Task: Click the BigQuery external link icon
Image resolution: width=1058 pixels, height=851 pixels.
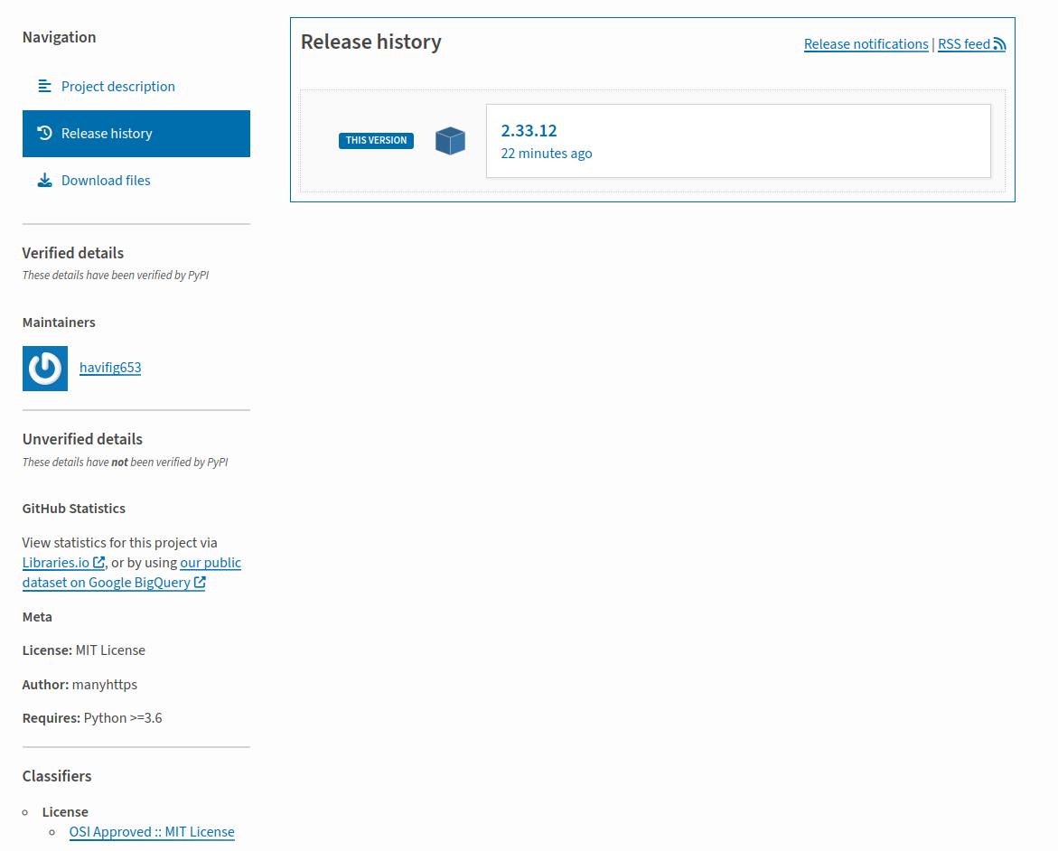Action: pos(200,582)
